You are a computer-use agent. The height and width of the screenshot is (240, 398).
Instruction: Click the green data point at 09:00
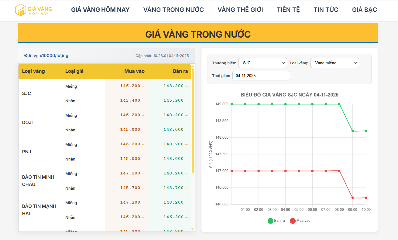click(353, 131)
